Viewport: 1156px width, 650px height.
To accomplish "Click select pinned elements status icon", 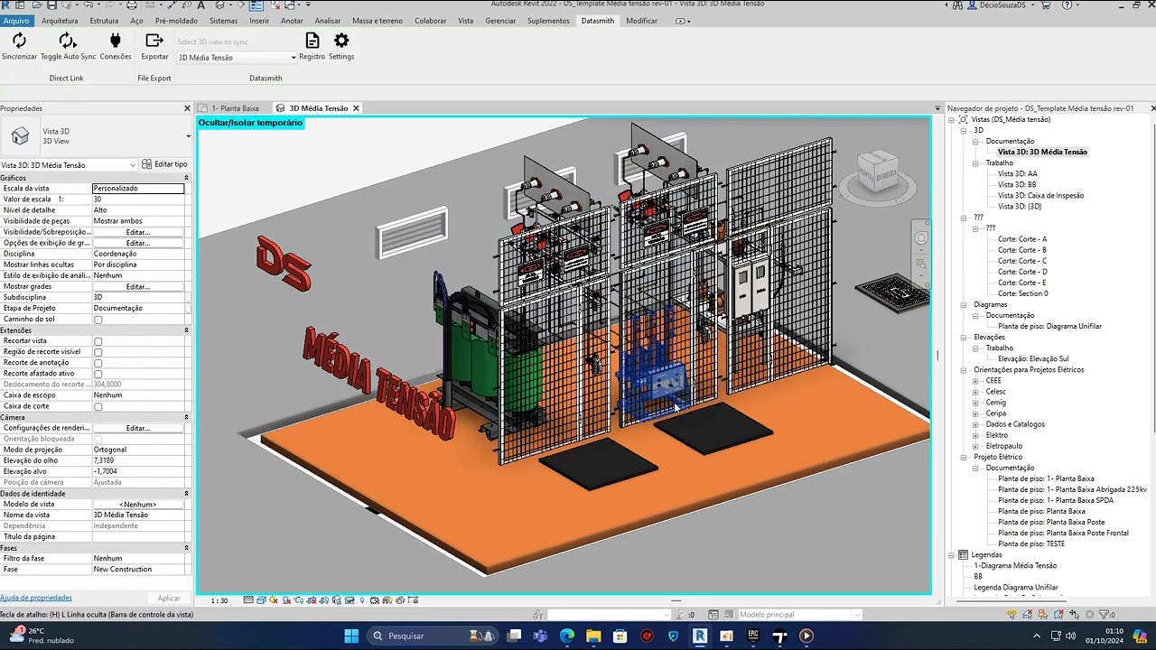I will point(1042,615).
